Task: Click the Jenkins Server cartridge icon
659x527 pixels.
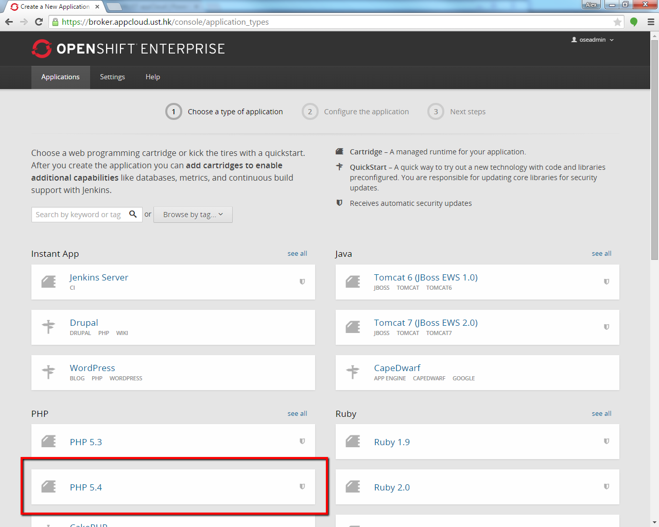Action: coord(48,282)
